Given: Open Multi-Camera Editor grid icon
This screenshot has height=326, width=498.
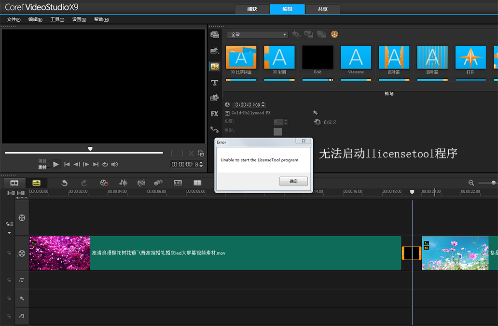Looking at the screenshot, I should [x=197, y=183].
